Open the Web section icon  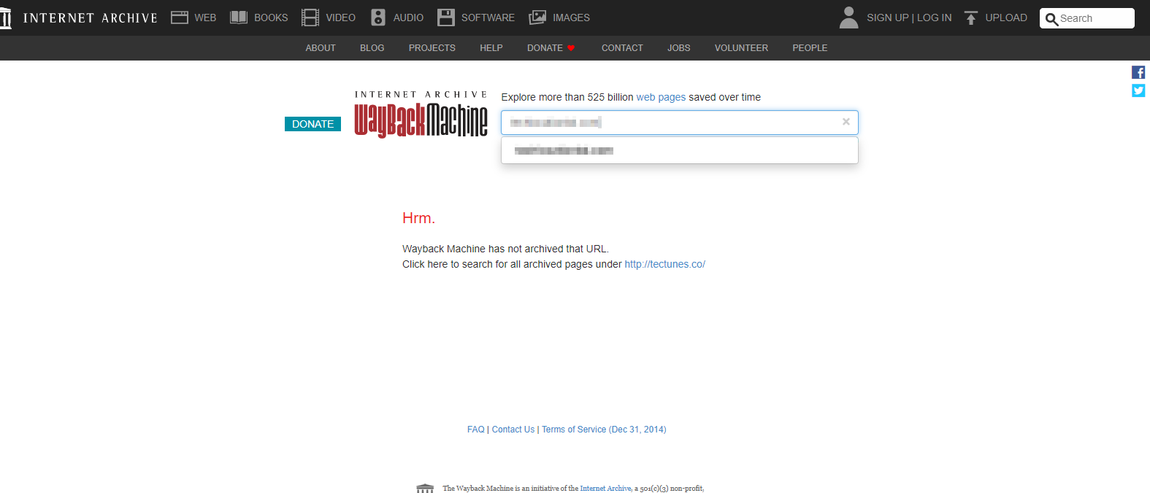(x=180, y=18)
